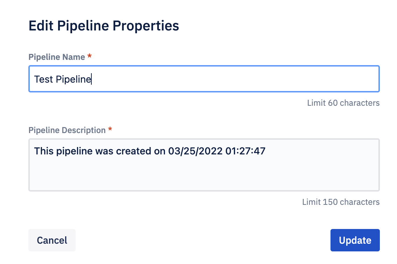Image resolution: width=397 pixels, height=264 pixels.
Task: Place cursor on word 'was' in description
Action: pyautogui.click(x=104, y=151)
